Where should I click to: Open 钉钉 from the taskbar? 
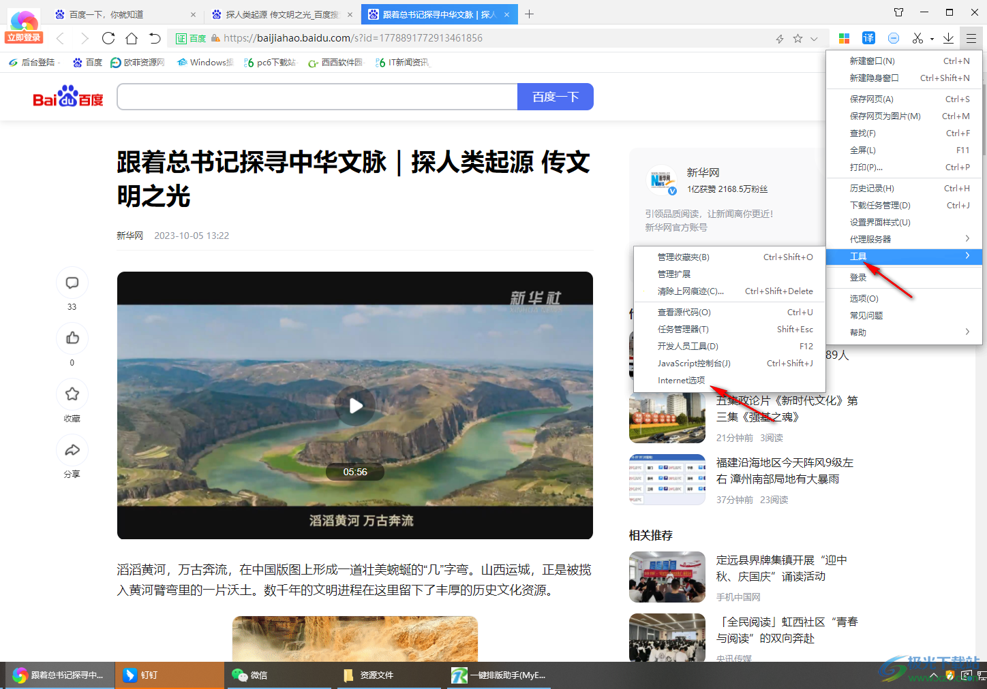point(169,675)
